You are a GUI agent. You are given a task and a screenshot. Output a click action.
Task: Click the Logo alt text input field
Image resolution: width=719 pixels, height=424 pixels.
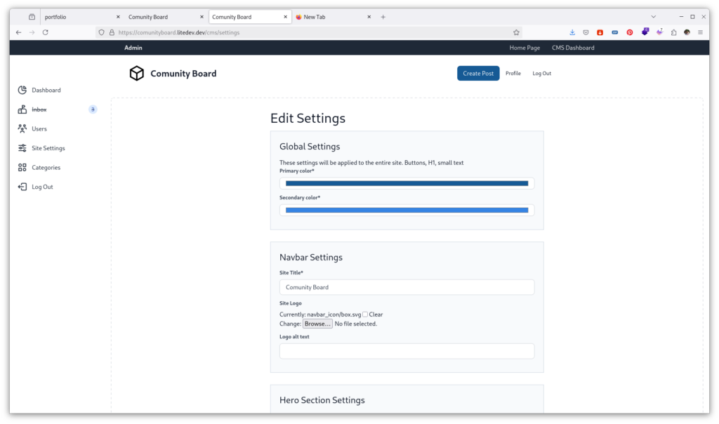click(407, 351)
